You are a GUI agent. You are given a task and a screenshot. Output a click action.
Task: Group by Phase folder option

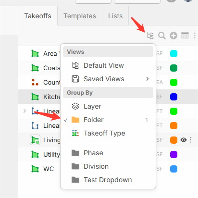pyautogui.click(x=108, y=153)
